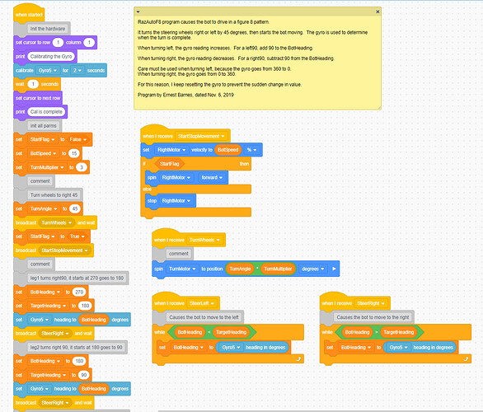Open the seconds value dropdown in the calibrate block
483x412 pixels.
coord(77,71)
